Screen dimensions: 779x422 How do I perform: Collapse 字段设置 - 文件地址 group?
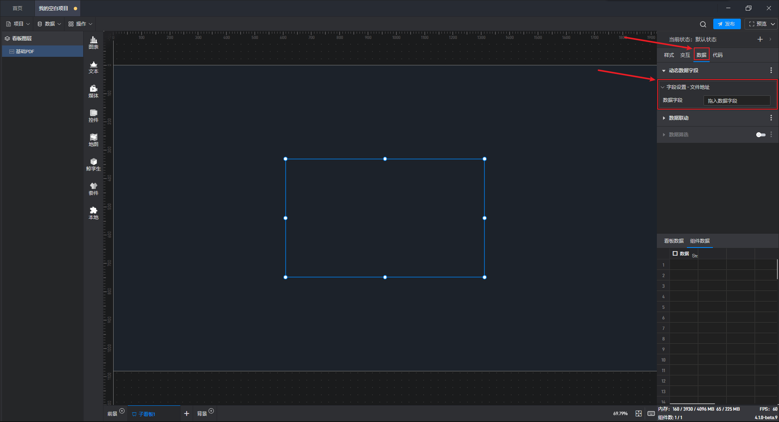[x=663, y=87]
